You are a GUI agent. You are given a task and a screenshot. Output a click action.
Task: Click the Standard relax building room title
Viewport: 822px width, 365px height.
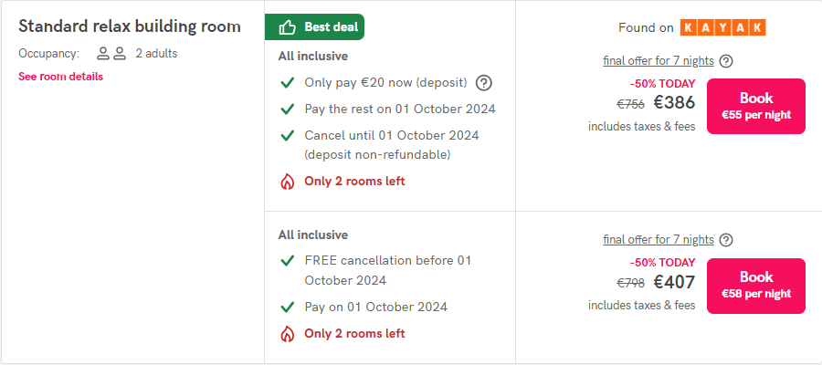click(130, 26)
